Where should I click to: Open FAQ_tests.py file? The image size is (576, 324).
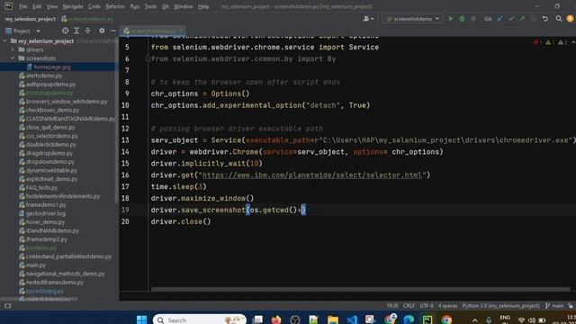point(41,187)
